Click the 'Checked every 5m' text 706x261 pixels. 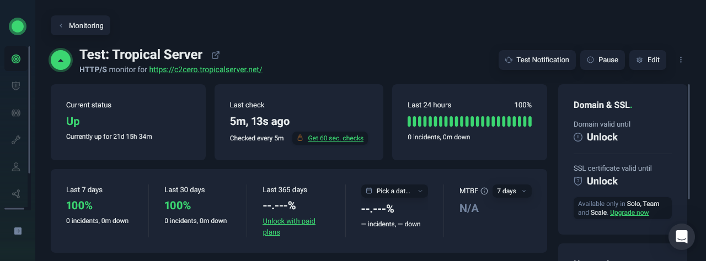tap(256, 138)
